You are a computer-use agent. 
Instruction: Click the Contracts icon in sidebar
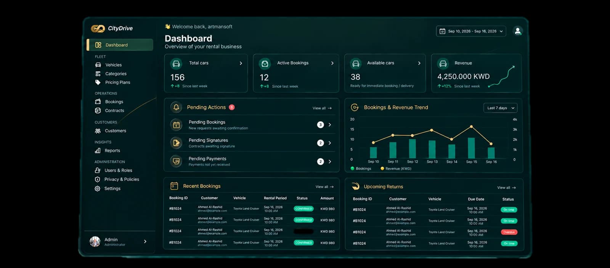pyautogui.click(x=98, y=111)
